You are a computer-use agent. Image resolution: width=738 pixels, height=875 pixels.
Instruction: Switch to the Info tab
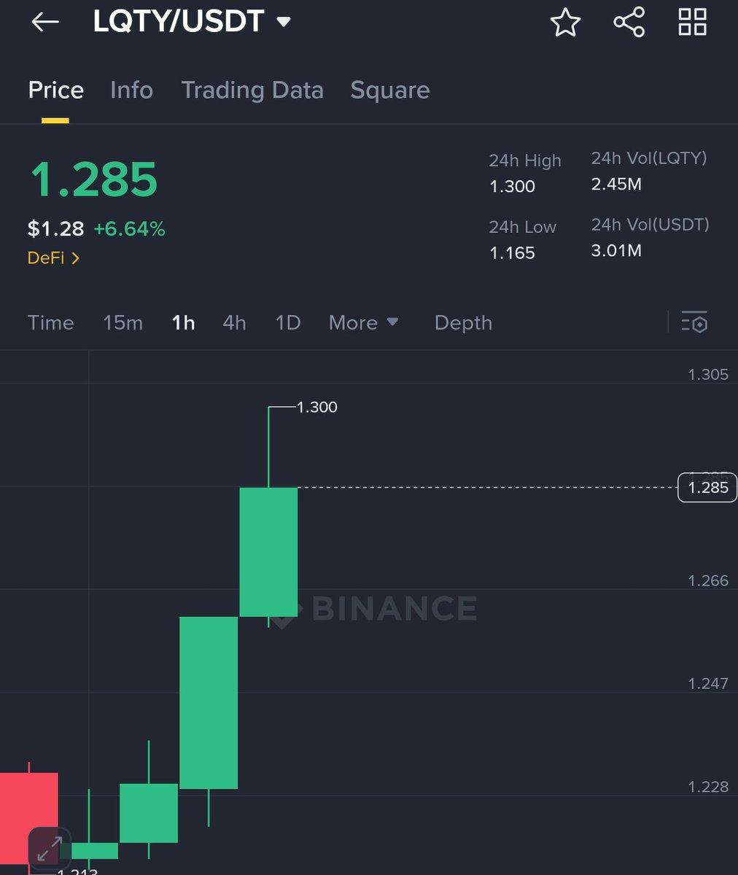(131, 90)
